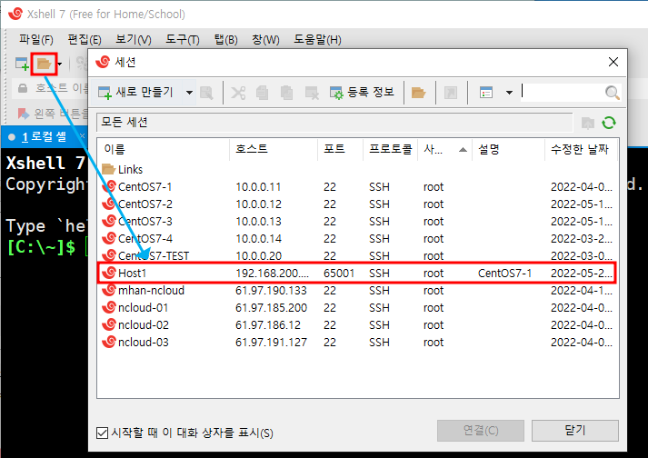Click the Go up folder icon
This screenshot has height=458, width=648.
588,123
